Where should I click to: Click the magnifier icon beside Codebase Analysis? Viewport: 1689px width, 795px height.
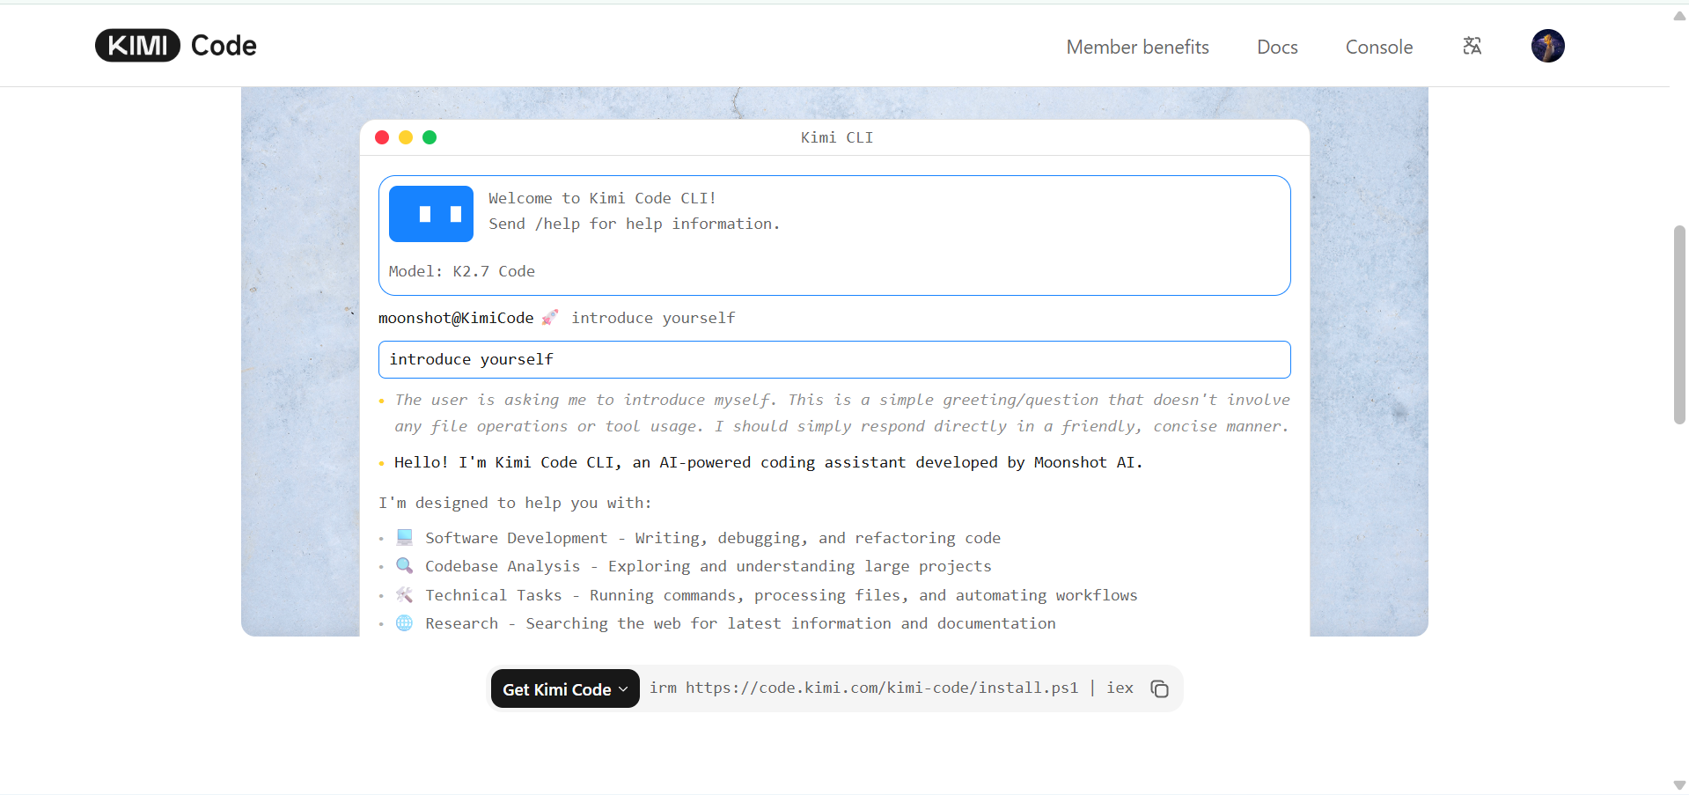click(405, 565)
